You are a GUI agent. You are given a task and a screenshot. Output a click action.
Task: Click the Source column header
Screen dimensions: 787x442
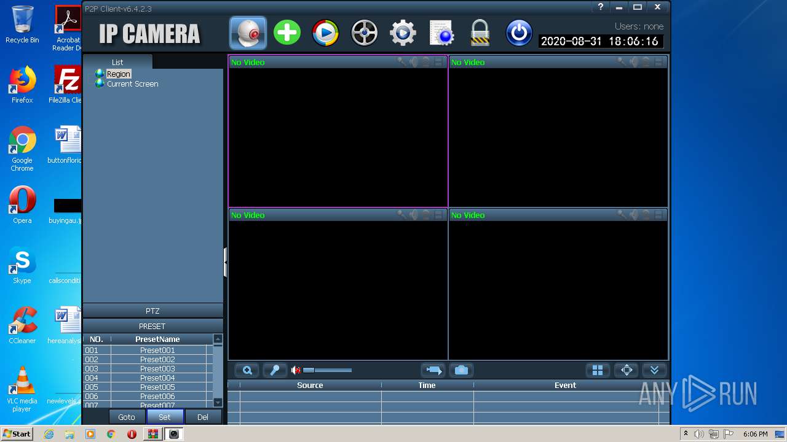pos(310,386)
